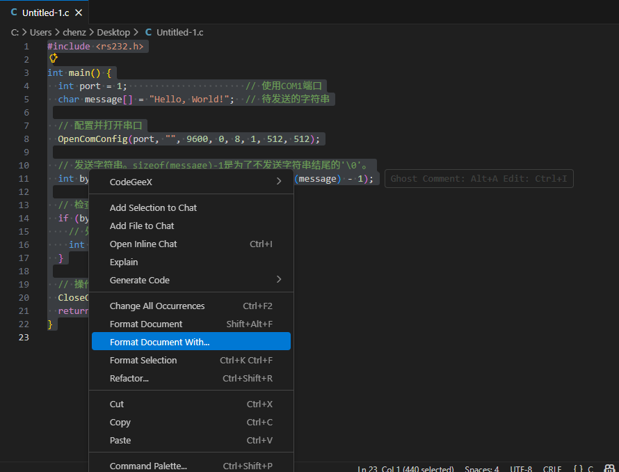Open Desktop folder in breadcrumb path
The height and width of the screenshot is (472, 619).
113,33
